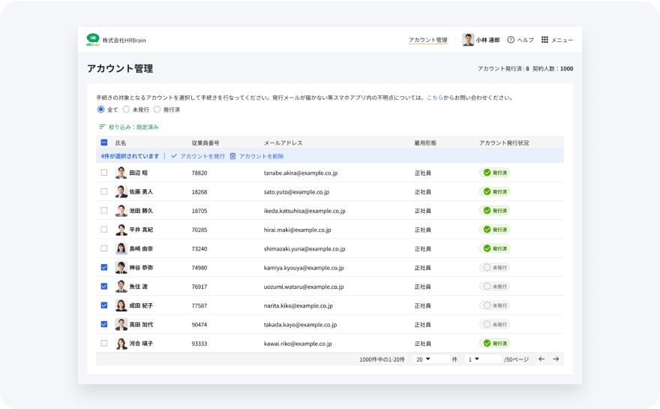The width and height of the screenshot is (660, 409).
Task: Click the 氏名 column header
Action: [x=121, y=143]
